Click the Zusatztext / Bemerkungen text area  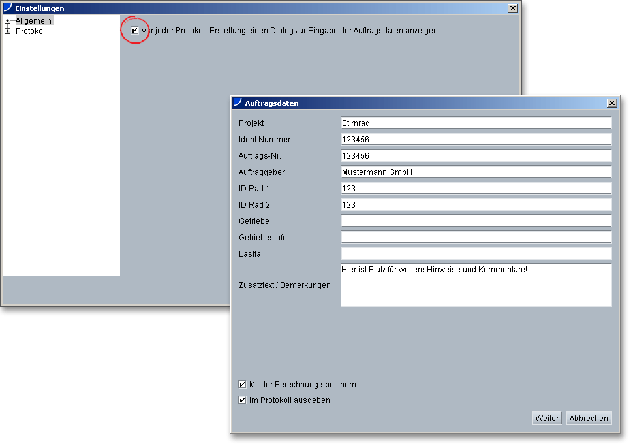[475, 285]
